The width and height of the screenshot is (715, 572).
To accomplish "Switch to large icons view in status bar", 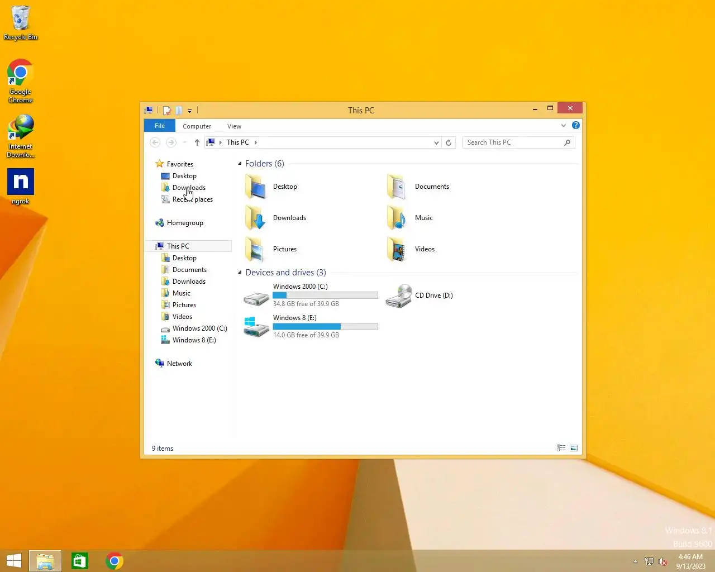I will [x=574, y=448].
